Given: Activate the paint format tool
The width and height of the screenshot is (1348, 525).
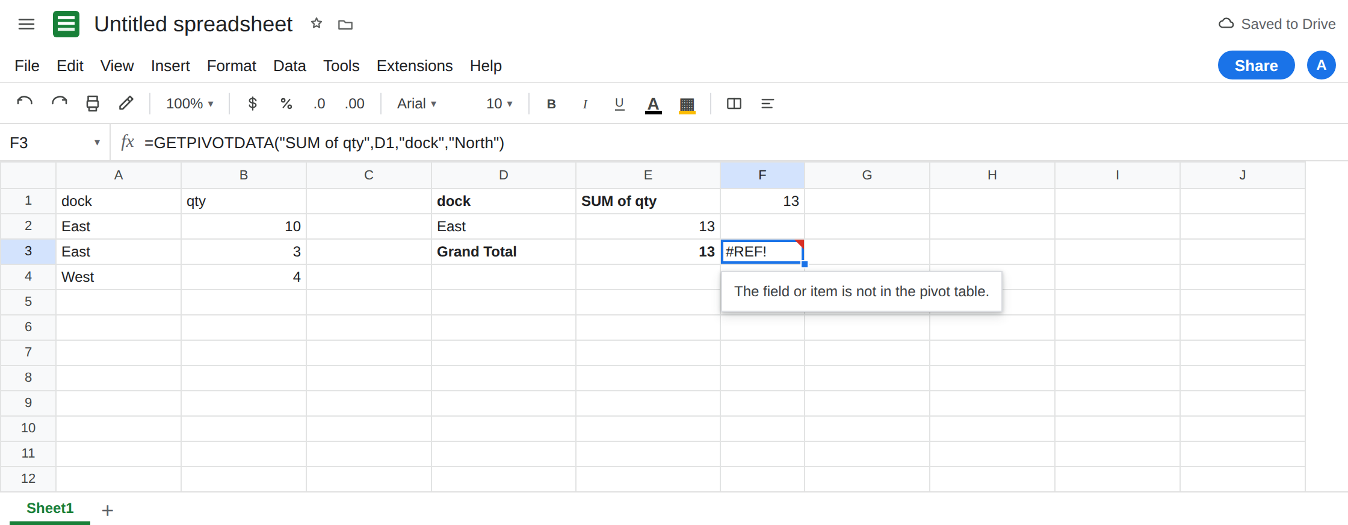Looking at the screenshot, I should [126, 104].
